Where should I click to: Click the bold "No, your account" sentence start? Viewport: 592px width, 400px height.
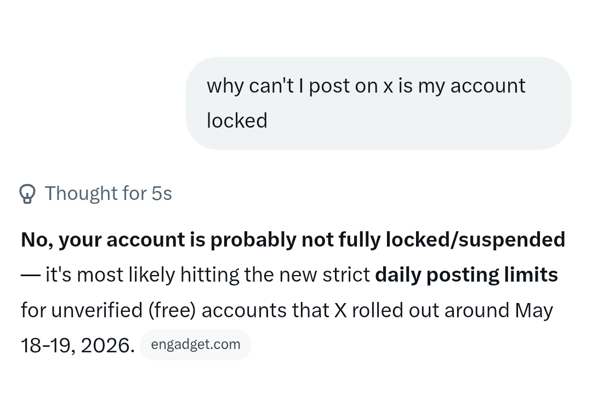[103, 240]
